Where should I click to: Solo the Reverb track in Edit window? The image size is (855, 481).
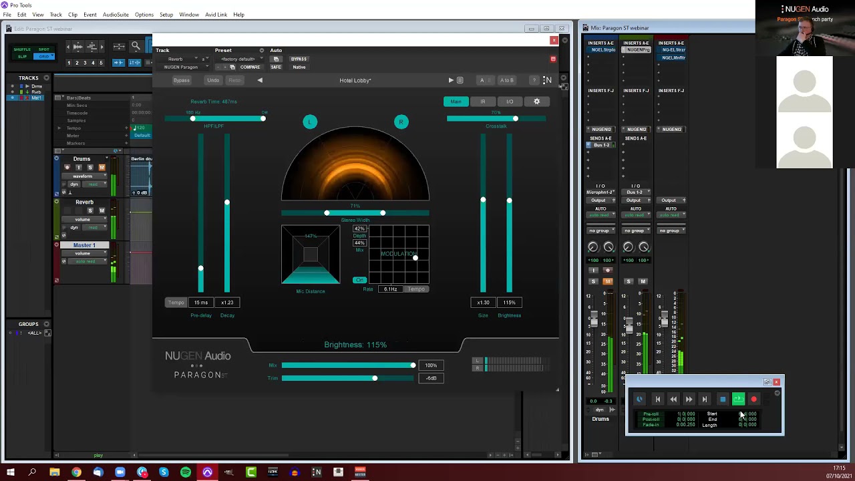pos(90,210)
